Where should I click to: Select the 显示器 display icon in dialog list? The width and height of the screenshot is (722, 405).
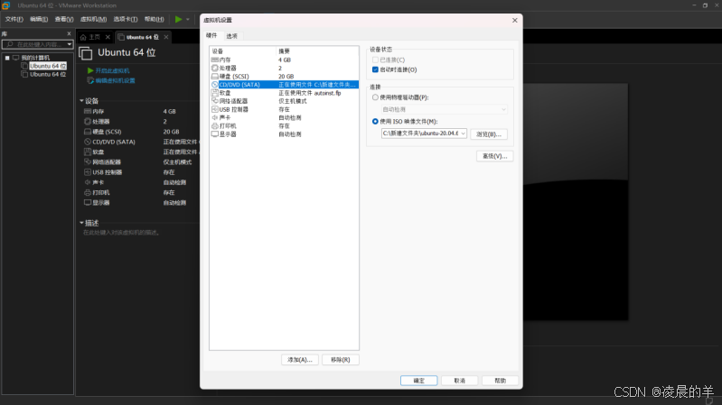214,134
